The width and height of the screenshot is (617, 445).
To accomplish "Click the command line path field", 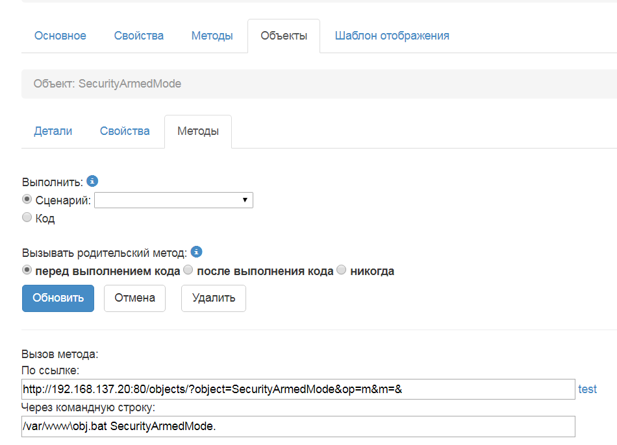I will click(x=298, y=427).
